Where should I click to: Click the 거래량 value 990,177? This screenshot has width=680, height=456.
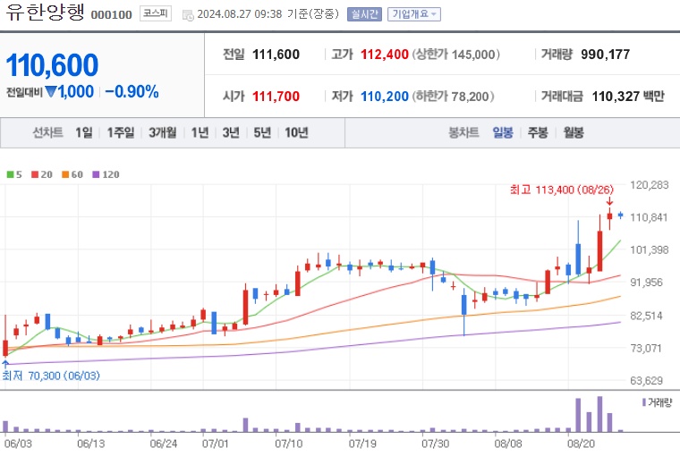606,55
